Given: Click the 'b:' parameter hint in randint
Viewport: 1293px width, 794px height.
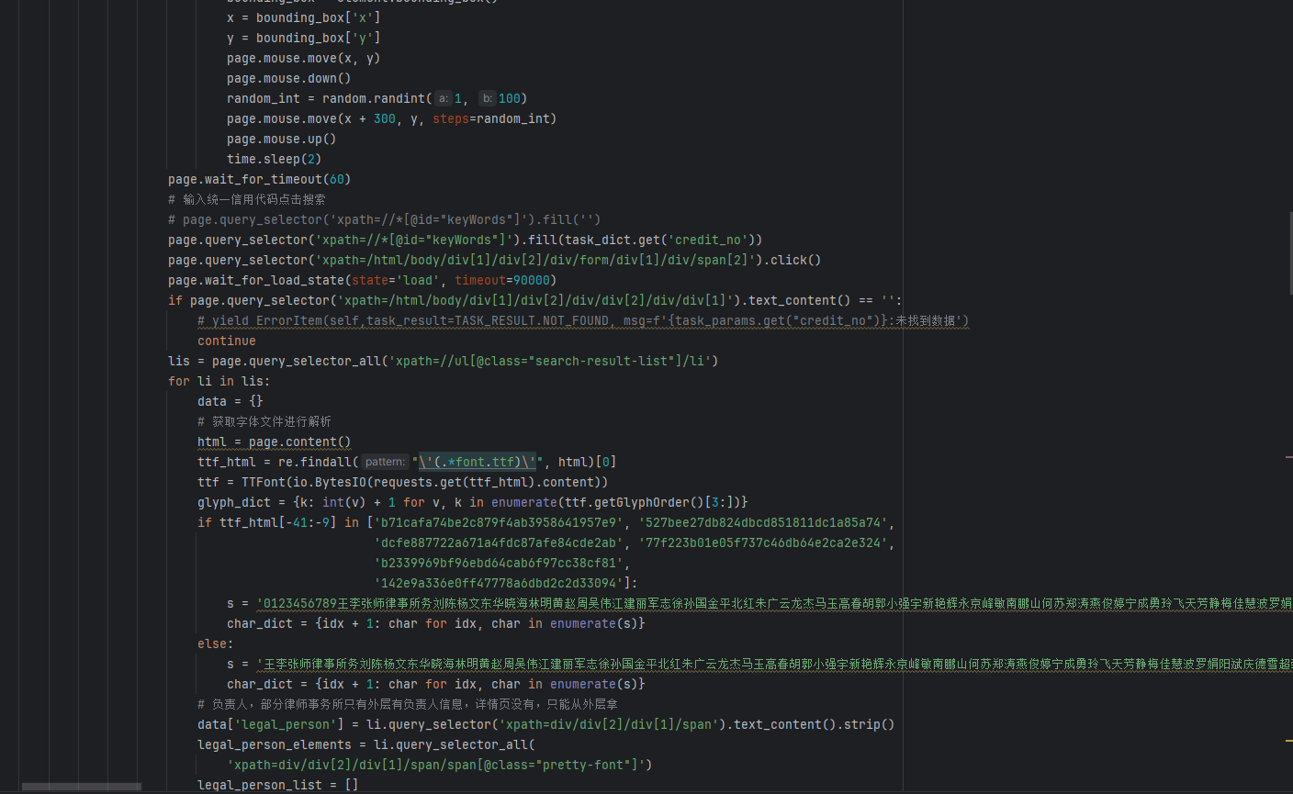Looking at the screenshot, I should tap(487, 98).
